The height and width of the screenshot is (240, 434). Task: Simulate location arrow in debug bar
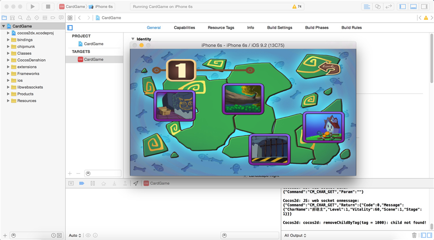(x=136, y=183)
